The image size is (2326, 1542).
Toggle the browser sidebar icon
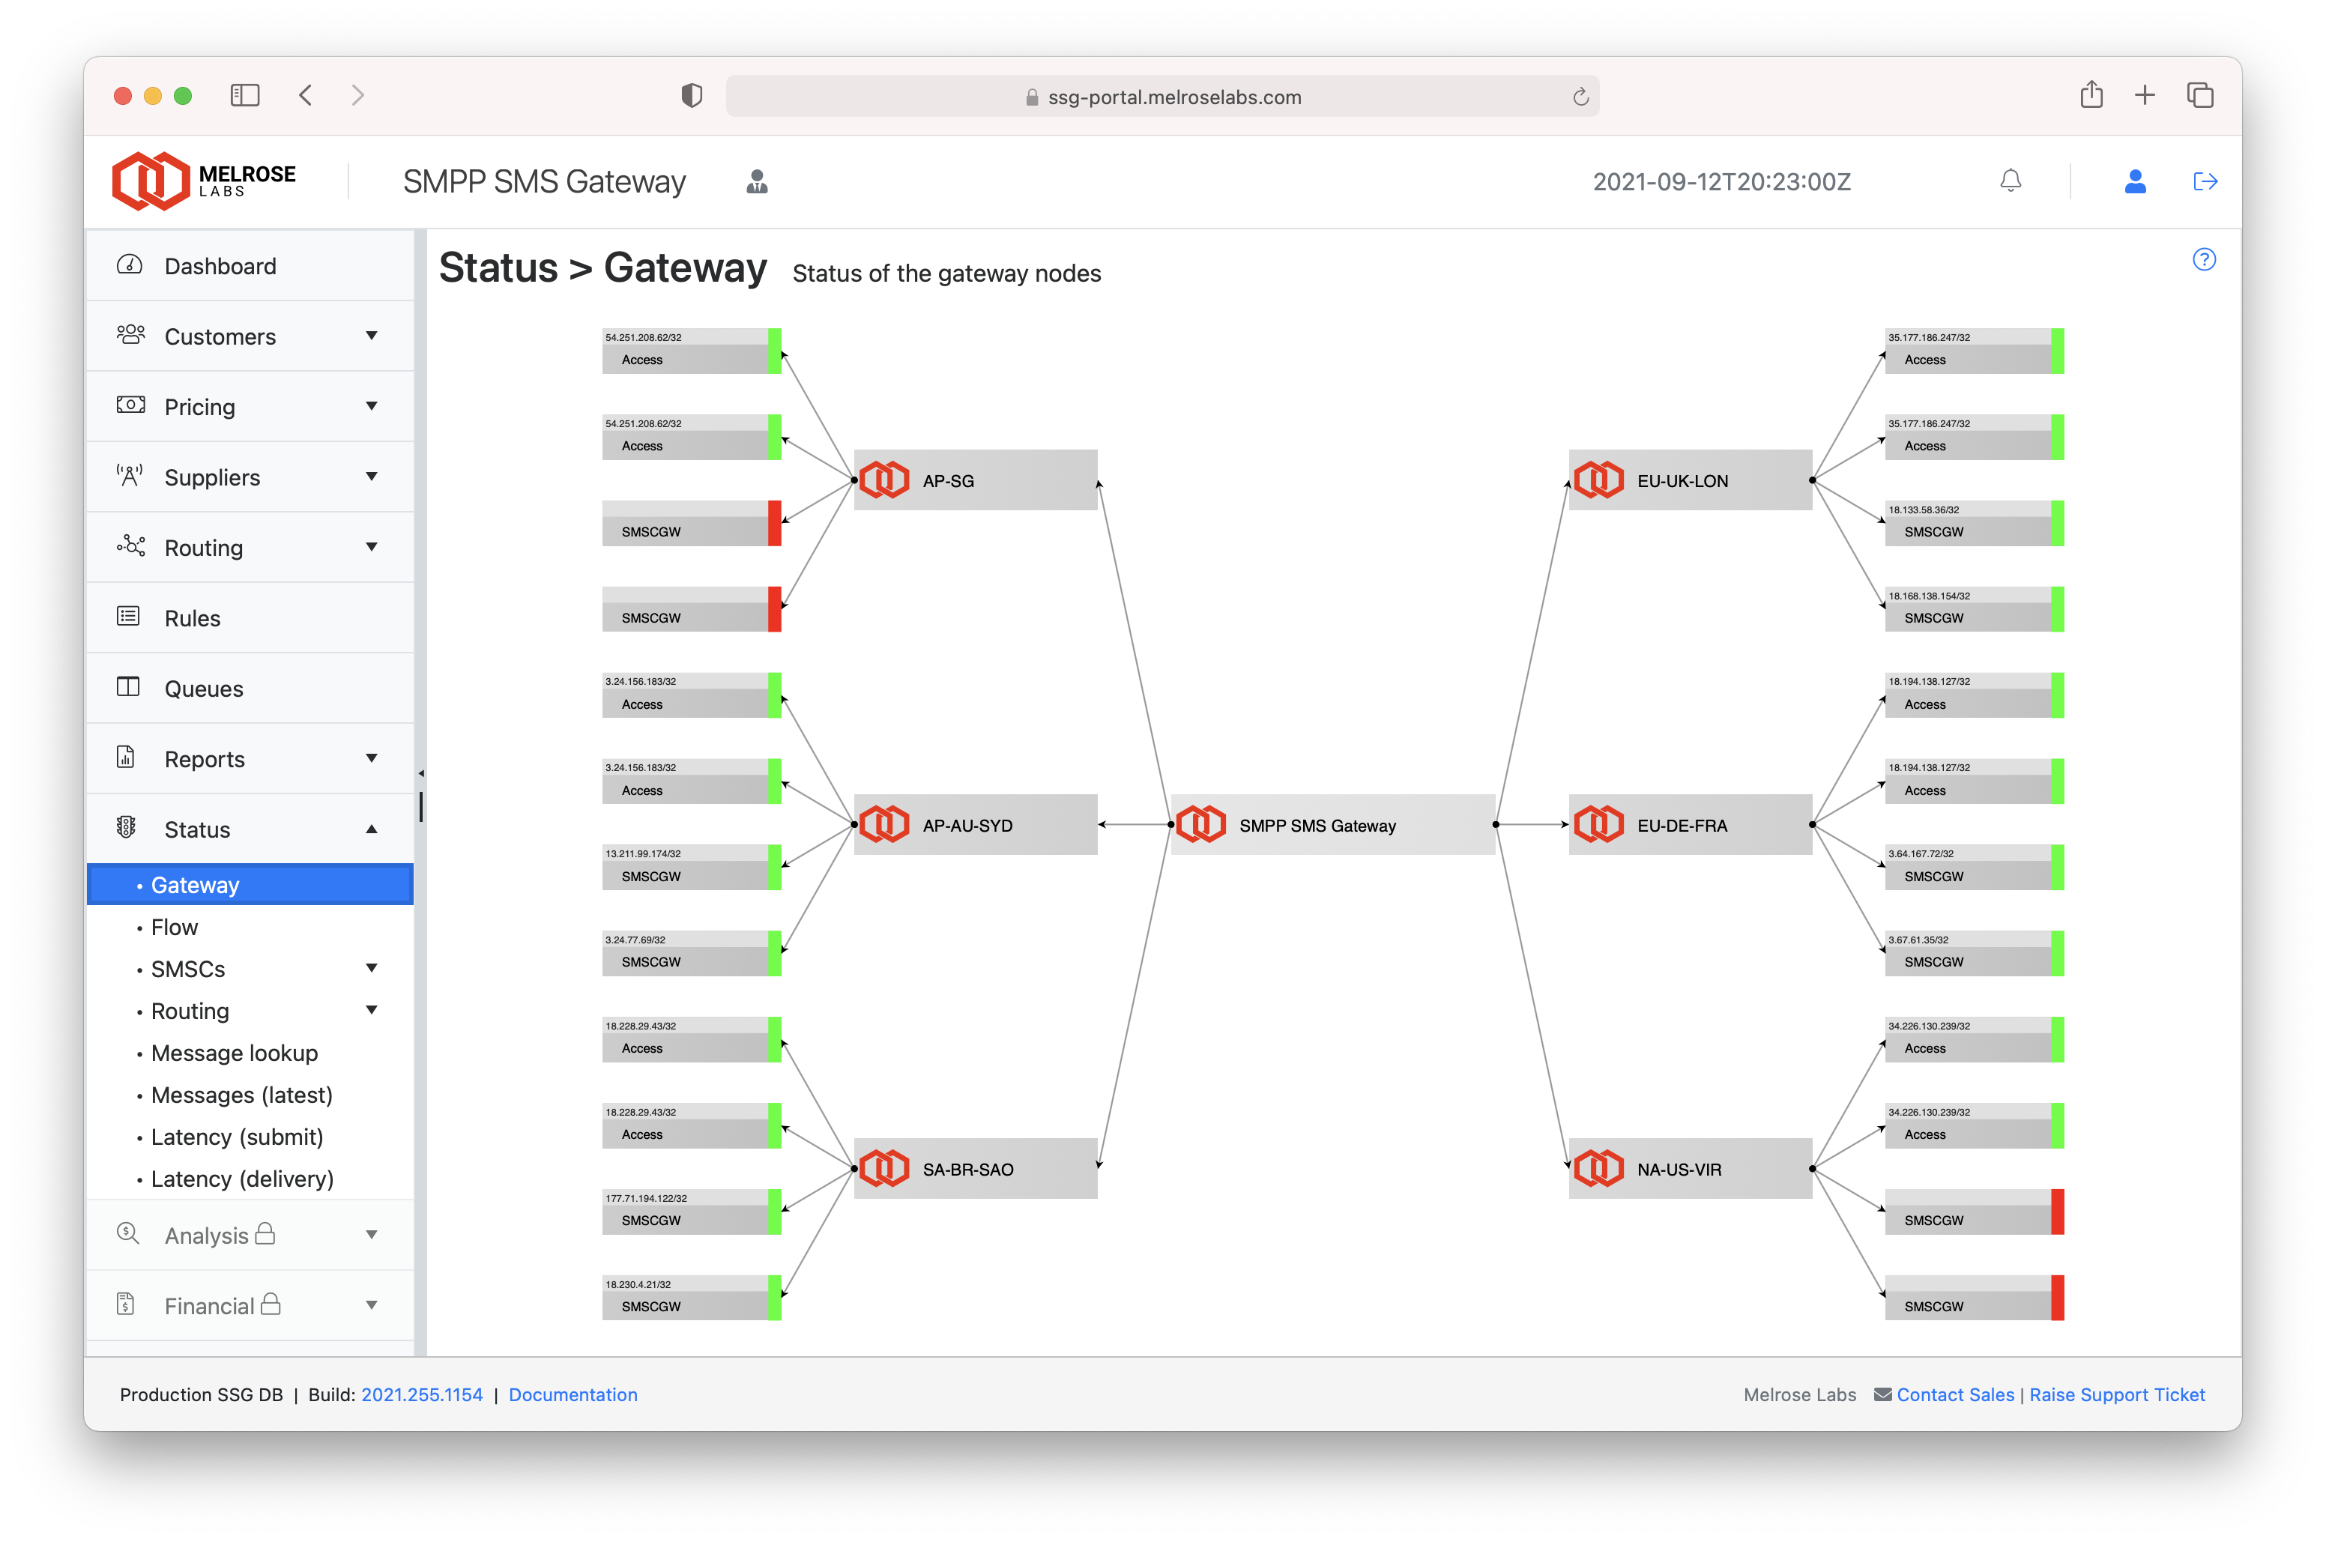(244, 95)
